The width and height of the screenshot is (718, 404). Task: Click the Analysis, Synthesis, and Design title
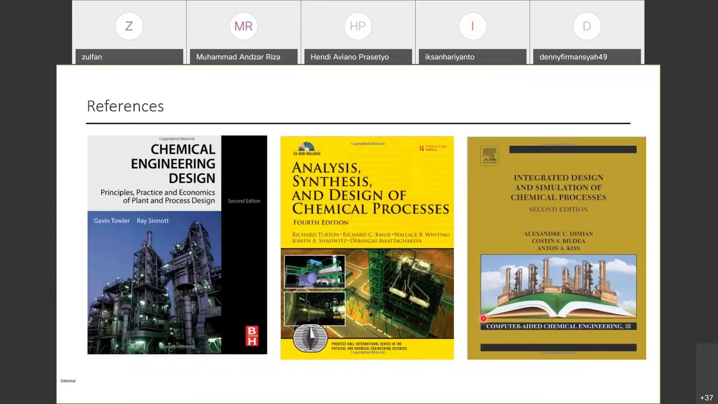click(370, 188)
